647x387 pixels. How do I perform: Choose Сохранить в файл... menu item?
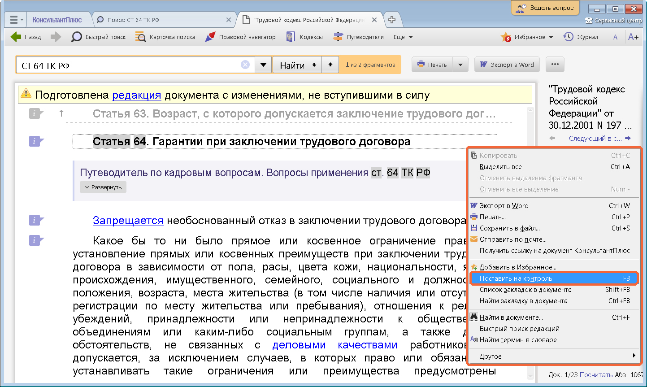click(554, 228)
